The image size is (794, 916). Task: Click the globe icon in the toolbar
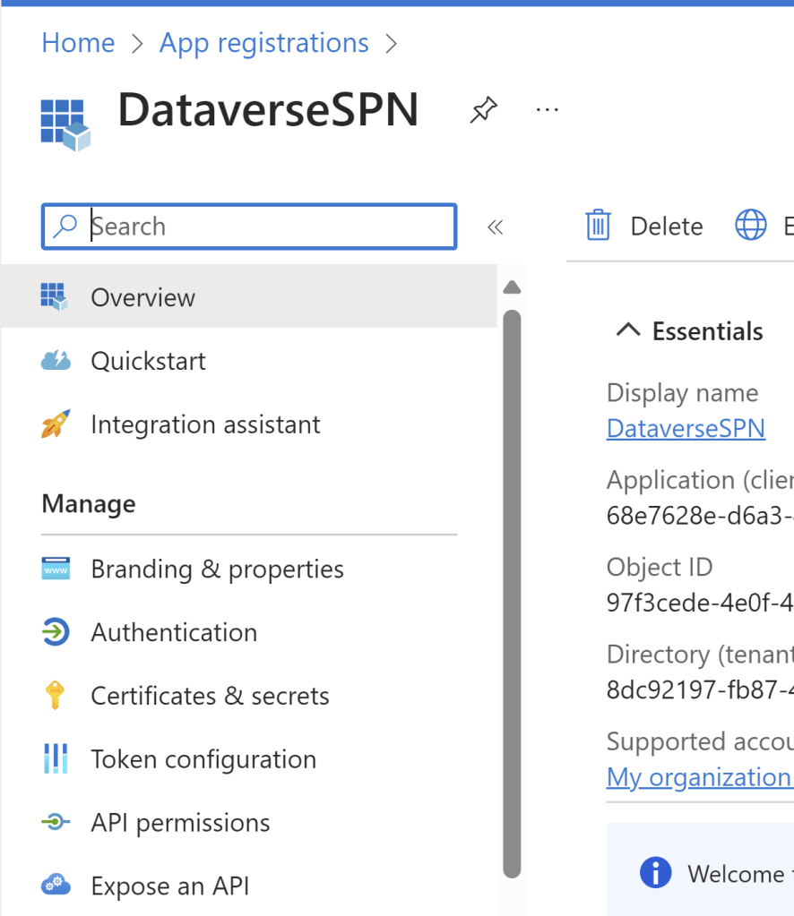click(751, 226)
